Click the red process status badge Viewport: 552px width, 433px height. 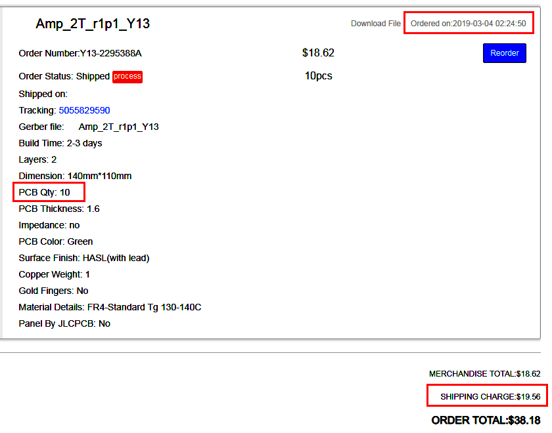[127, 76]
